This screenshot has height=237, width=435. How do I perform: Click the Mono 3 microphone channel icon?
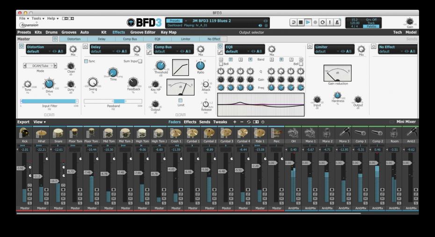point(344,133)
